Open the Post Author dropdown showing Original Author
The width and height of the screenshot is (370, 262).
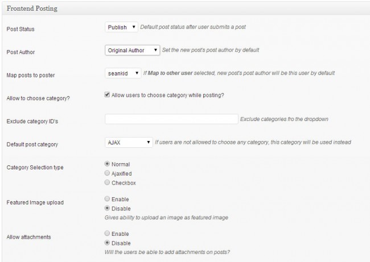(x=133, y=50)
